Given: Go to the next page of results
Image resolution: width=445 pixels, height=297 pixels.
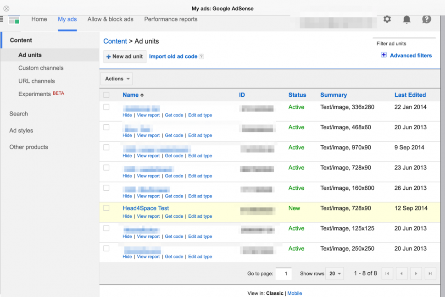Looking at the screenshot, I should coord(416,274).
